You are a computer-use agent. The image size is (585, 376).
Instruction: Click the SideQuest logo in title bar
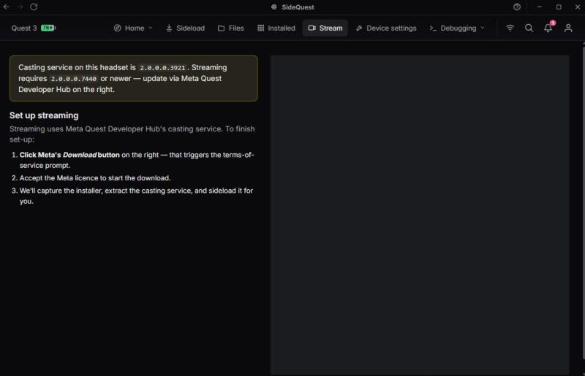click(273, 7)
